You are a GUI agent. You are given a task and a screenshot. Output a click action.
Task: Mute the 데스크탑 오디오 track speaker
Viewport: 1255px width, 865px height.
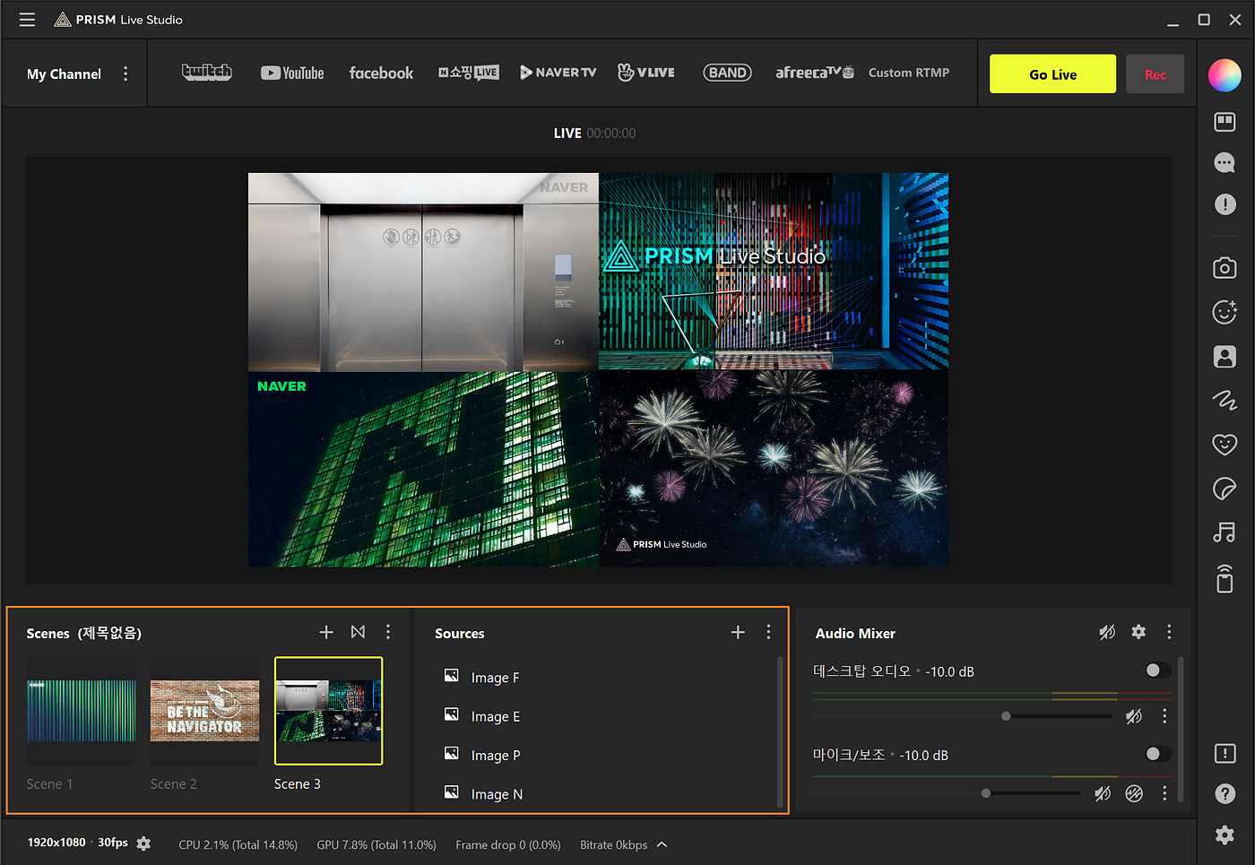1134,716
